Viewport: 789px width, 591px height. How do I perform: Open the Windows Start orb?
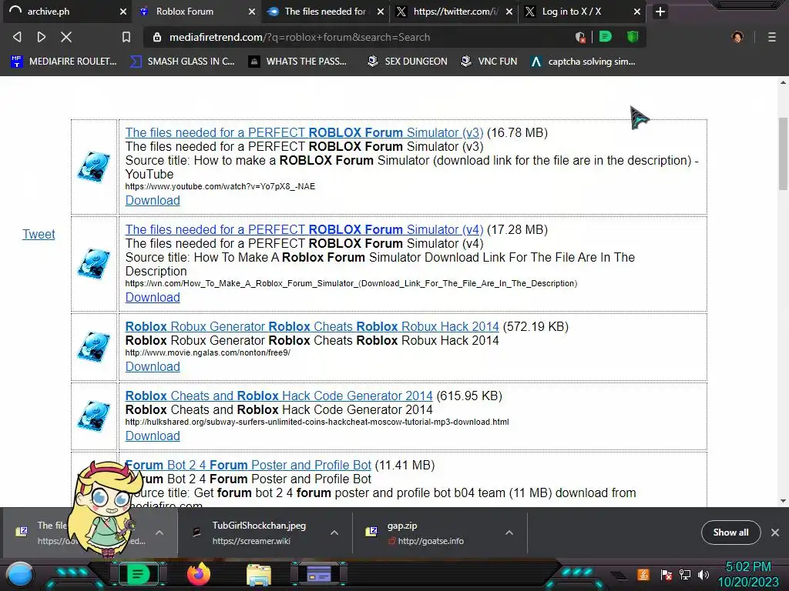(x=20, y=574)
